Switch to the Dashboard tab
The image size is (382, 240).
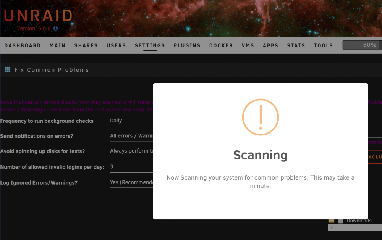23,45
